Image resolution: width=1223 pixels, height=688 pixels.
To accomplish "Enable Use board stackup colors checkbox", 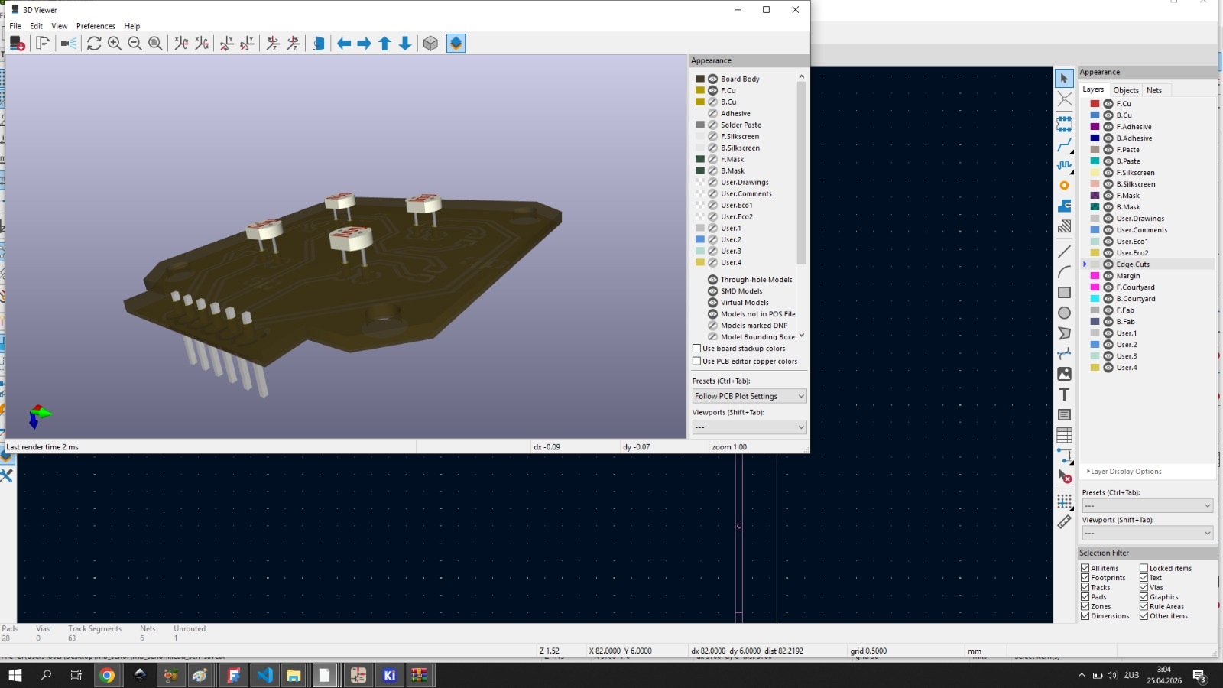I will 696,349.
